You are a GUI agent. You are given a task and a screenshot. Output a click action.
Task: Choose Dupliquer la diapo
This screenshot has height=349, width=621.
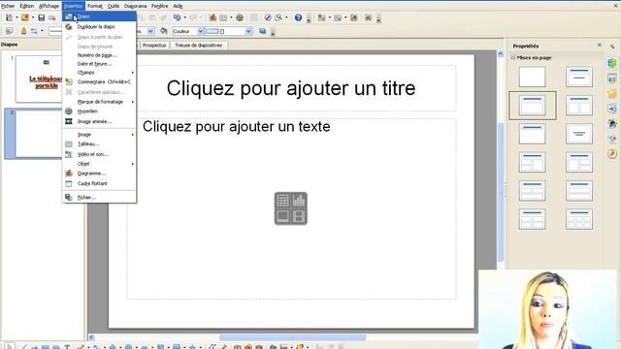(x=99, y=26)
